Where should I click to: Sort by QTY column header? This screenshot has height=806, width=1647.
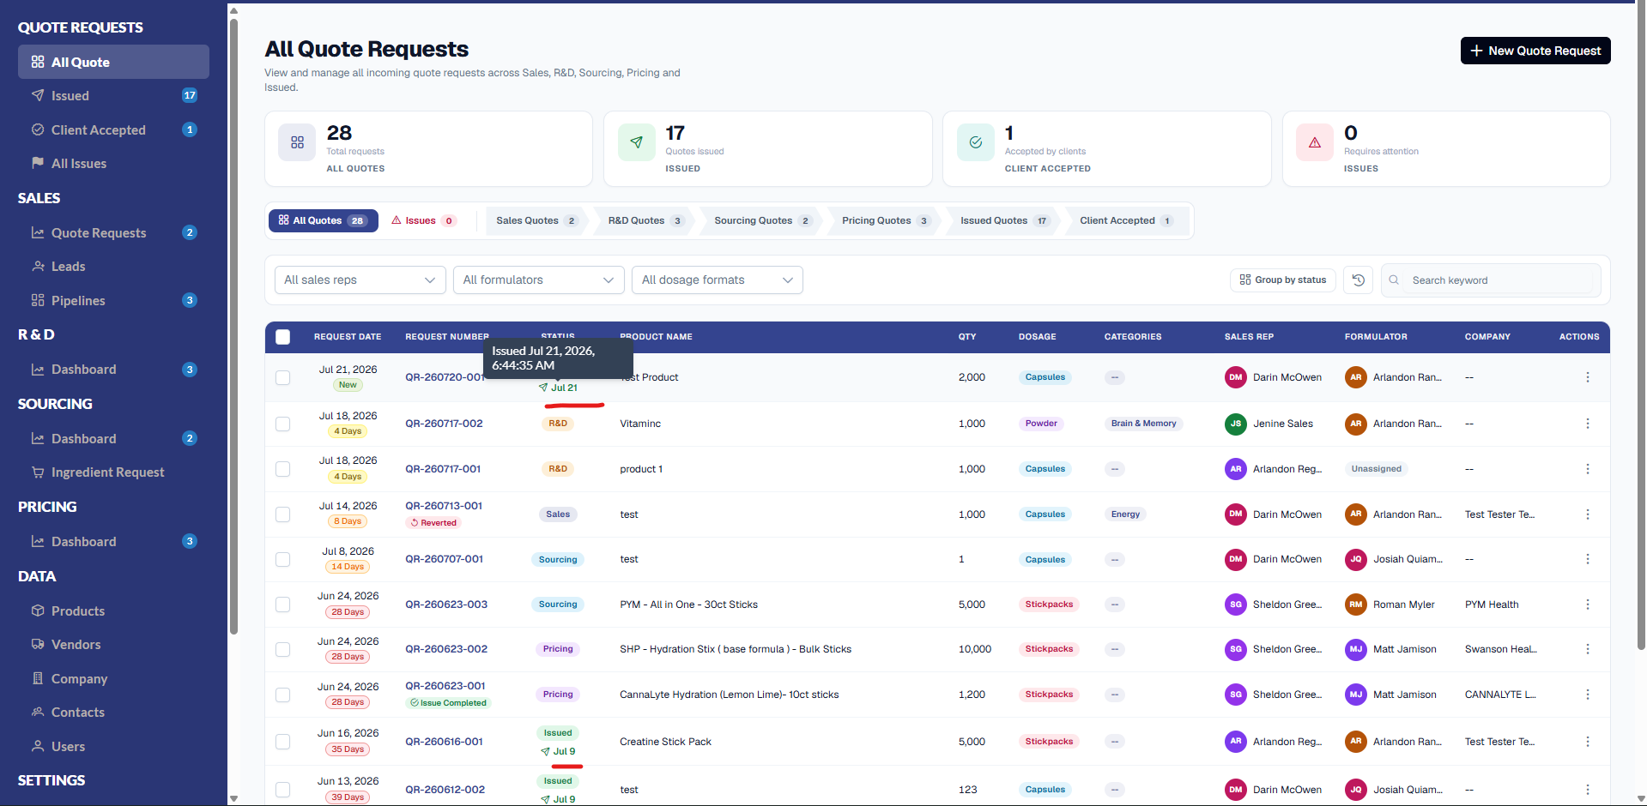coord(967,337)
